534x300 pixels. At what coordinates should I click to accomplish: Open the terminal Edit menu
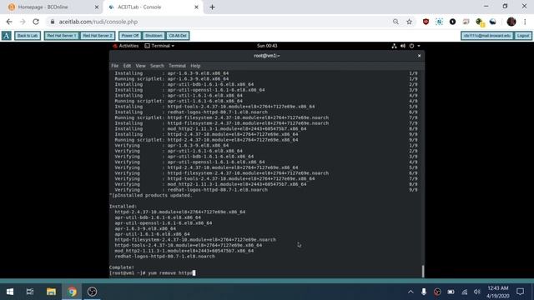click(127, 66)
